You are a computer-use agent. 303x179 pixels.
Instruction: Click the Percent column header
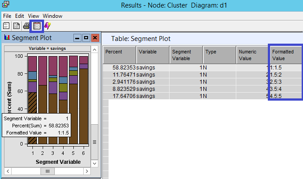(119, 55)
